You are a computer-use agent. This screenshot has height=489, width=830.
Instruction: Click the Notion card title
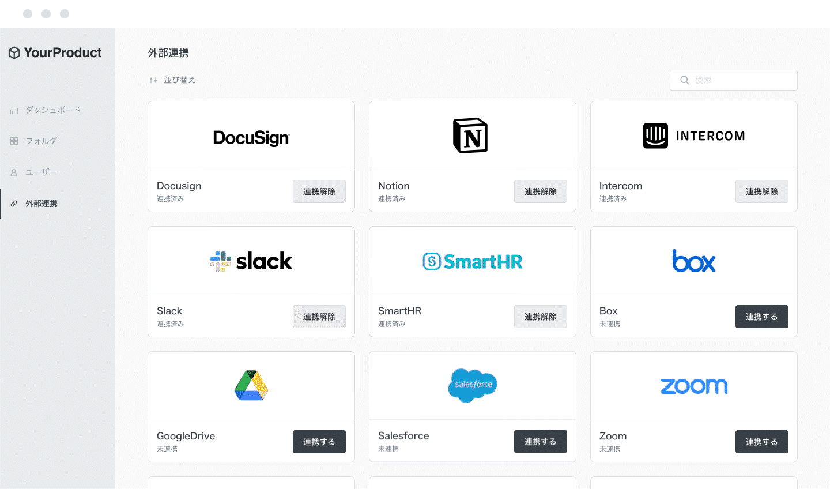[x=394, y=186]
